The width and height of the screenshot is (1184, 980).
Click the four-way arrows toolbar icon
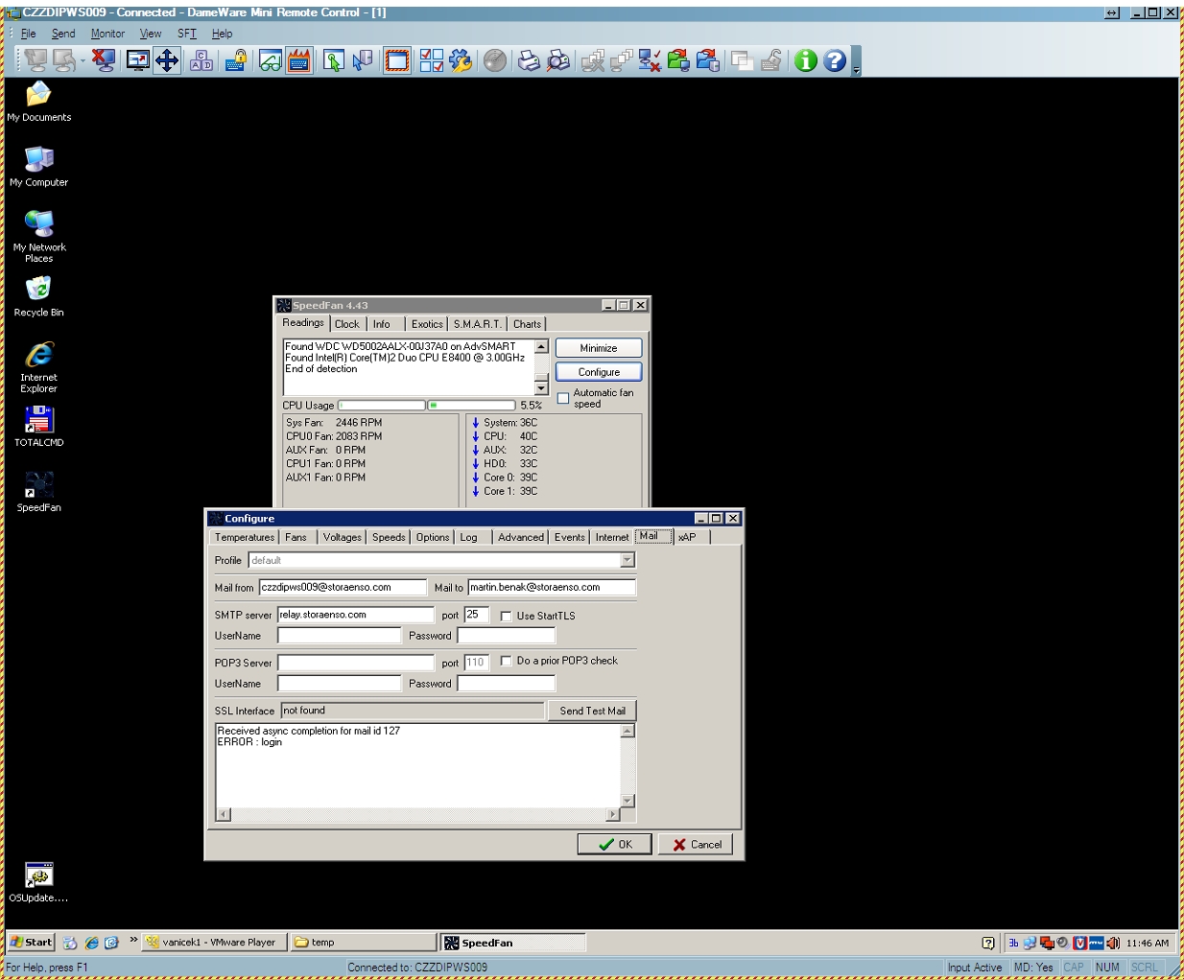click(x=167, y=60)
